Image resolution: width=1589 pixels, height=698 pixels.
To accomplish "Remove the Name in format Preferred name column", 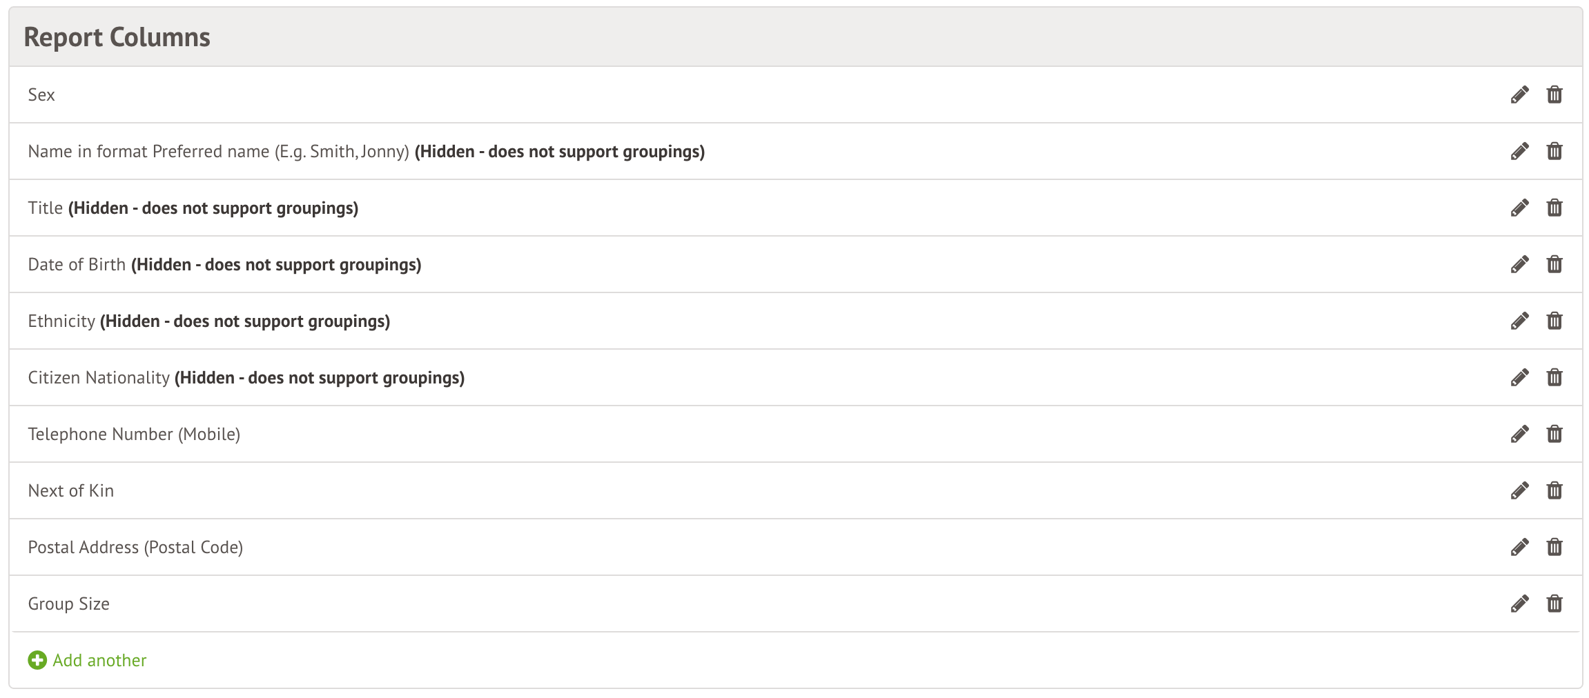I will point(1554,151).
